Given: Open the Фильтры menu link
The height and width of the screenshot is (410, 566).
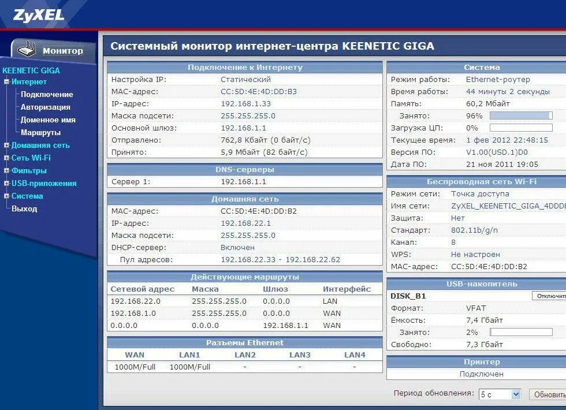Looking at the screenshot, I should coord(29,171).
